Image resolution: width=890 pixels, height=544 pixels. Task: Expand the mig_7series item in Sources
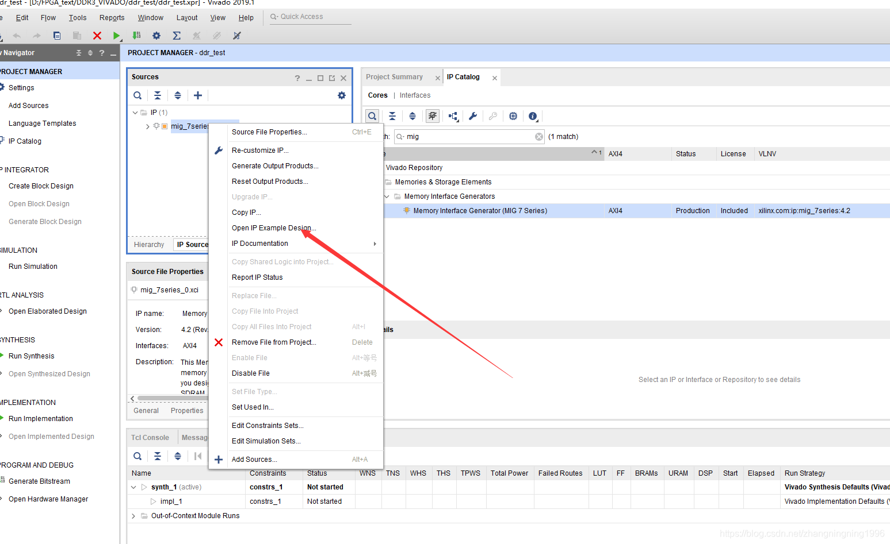coord(148,126)
